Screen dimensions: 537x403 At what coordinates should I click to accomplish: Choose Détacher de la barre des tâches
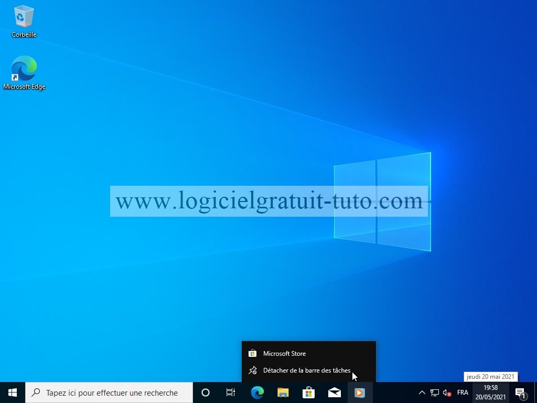click(309, 370)
